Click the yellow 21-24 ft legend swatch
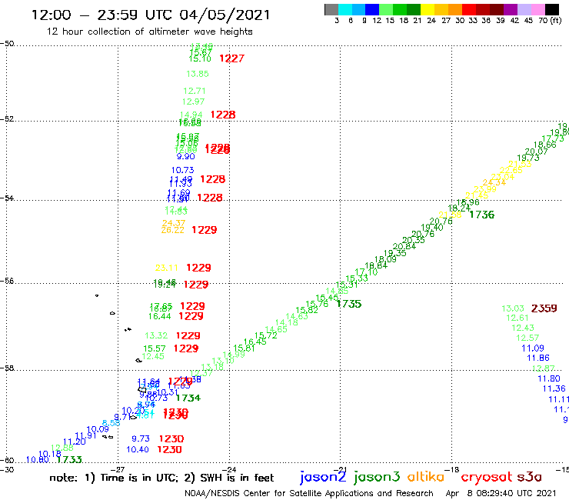Screen dimensions: 569x500 pyautogui.click(x=428, y=9)
